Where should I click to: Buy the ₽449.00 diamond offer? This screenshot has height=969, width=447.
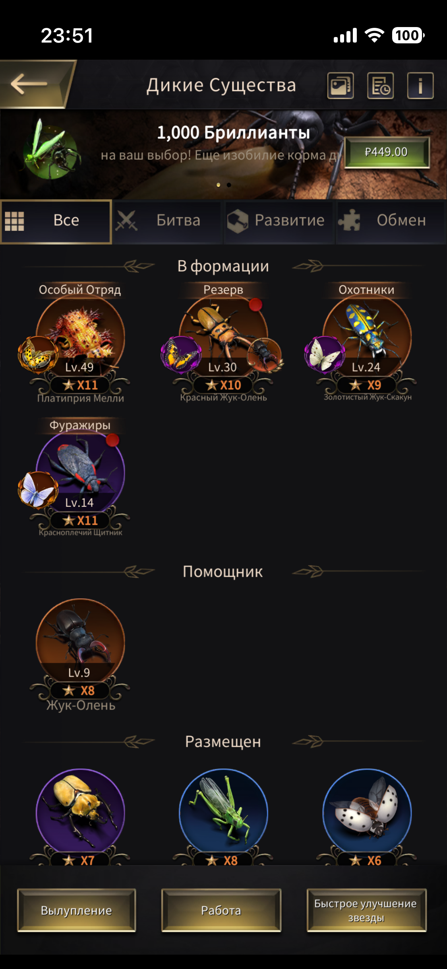point(386,152)
